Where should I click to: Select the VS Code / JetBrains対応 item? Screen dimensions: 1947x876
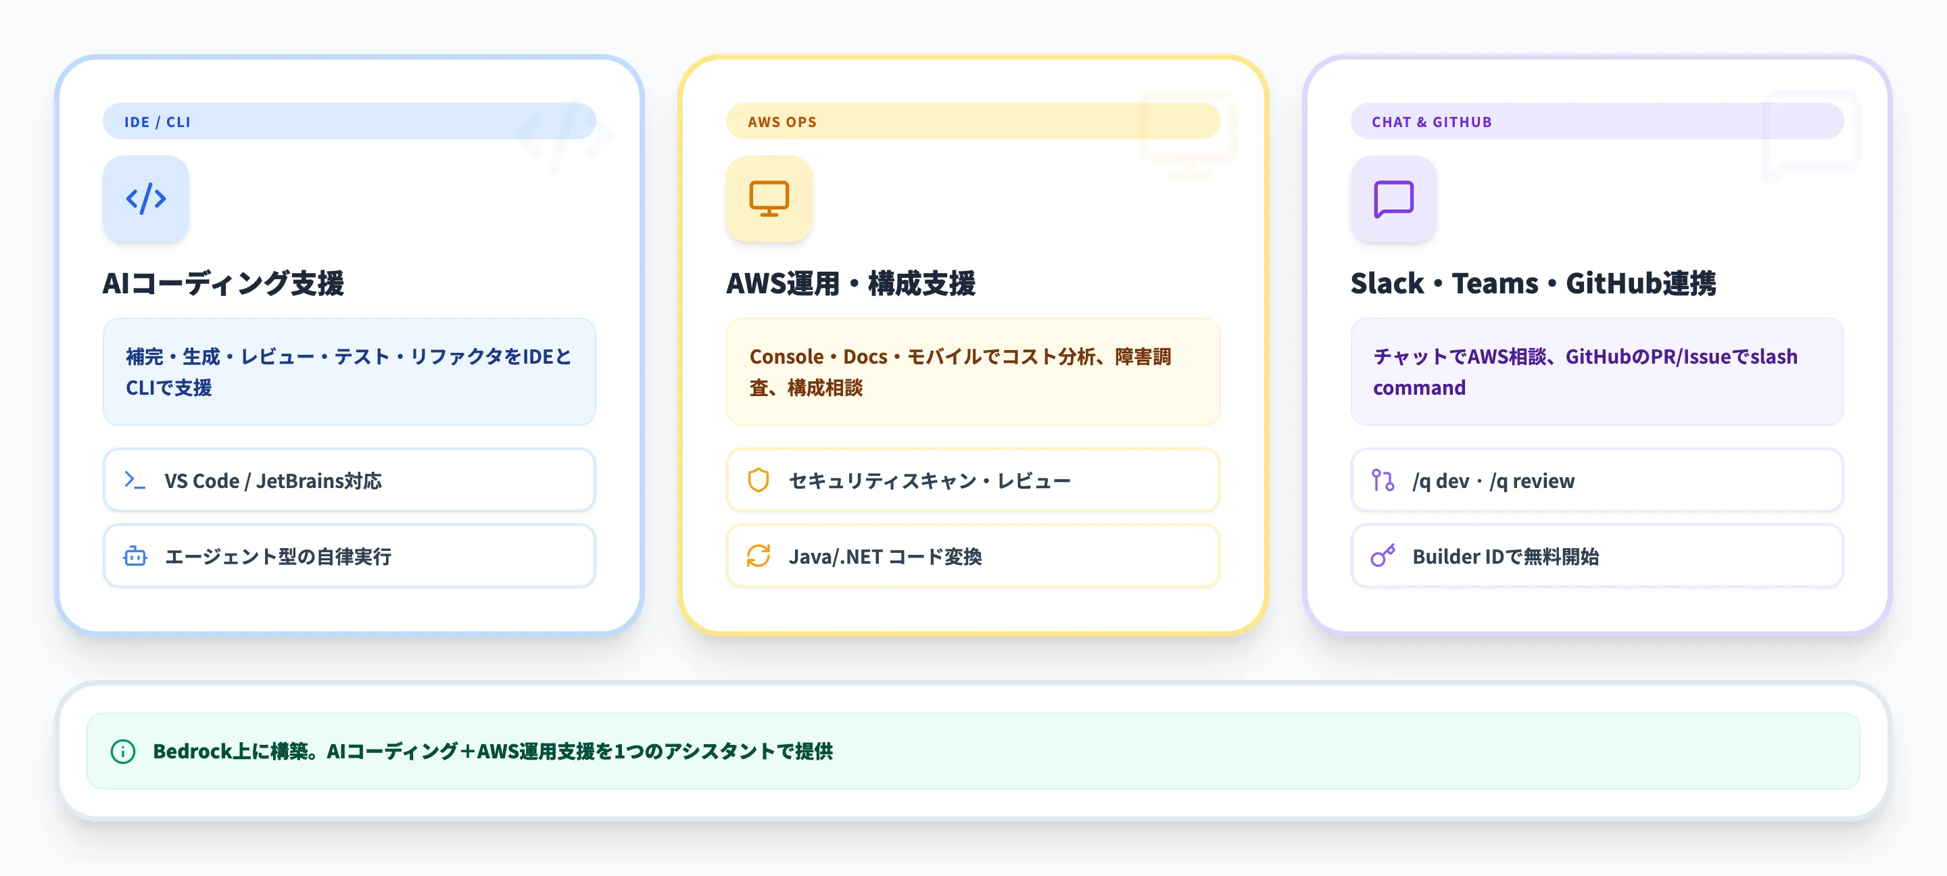(x=350, y=481)
